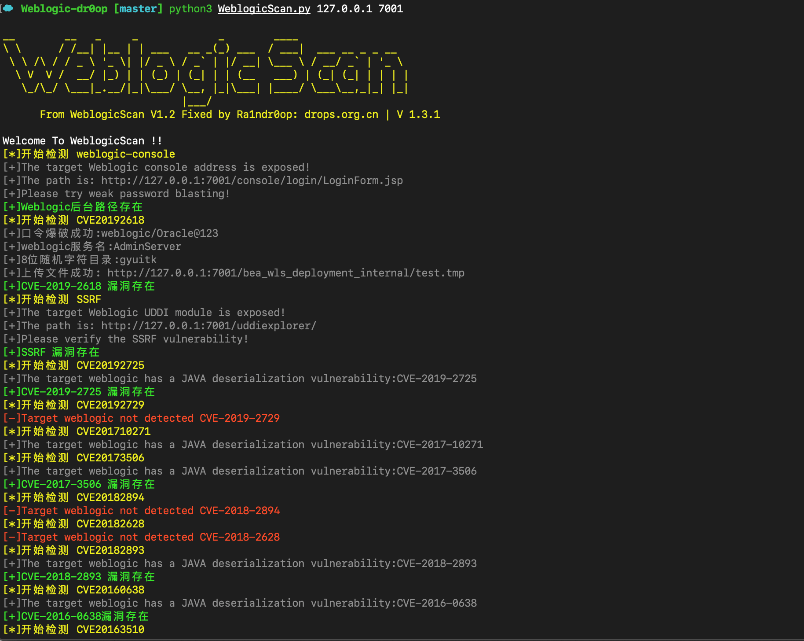Open the console LoginForm.jsp URL

click(x=252, y=181)
